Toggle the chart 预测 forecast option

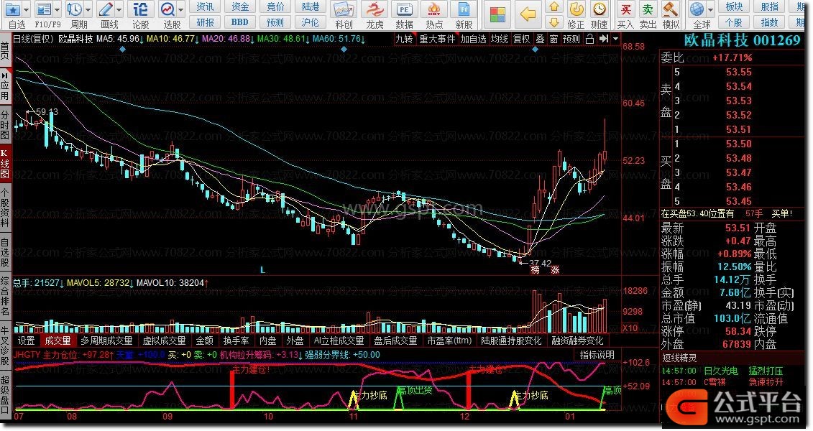tap(571, 39)
